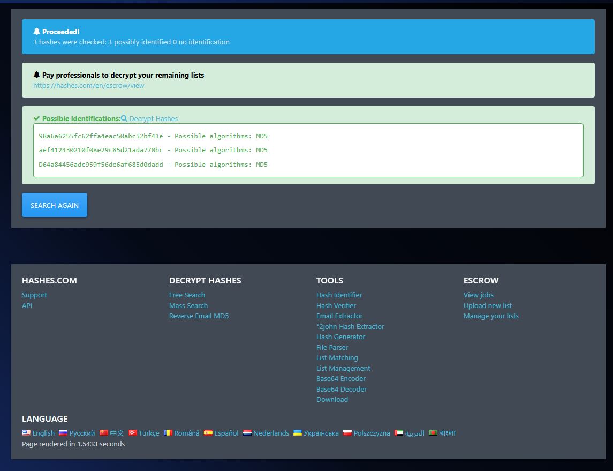
Task: Select the hash results text area
Action: click(308, 150)
